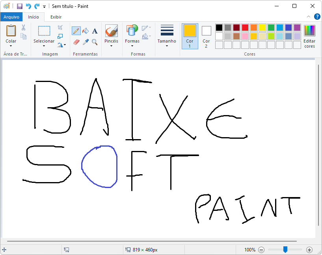This screenshot has height=255, width=322.
Task: Select the Text tool letter A
Action: coord(95,31)
